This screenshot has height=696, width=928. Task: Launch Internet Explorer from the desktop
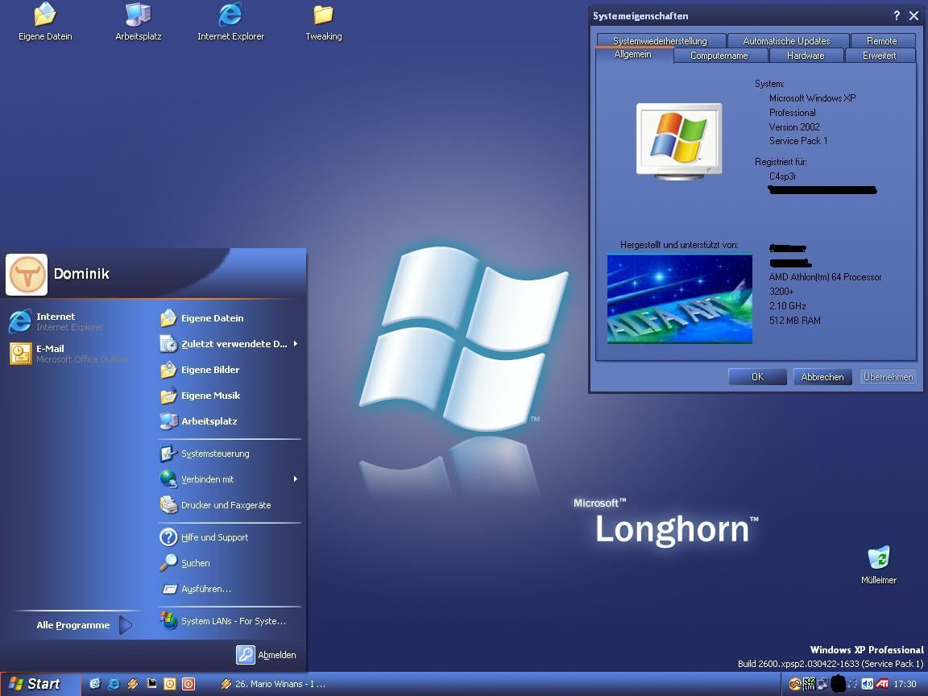click(230, 22)
